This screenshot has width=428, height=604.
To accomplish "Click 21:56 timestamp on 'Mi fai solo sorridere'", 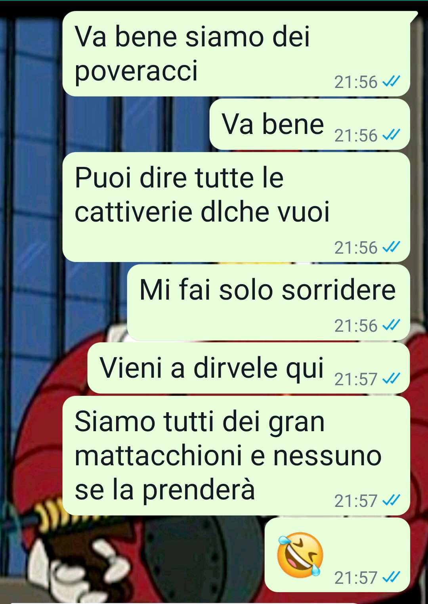I will (356, 326).
